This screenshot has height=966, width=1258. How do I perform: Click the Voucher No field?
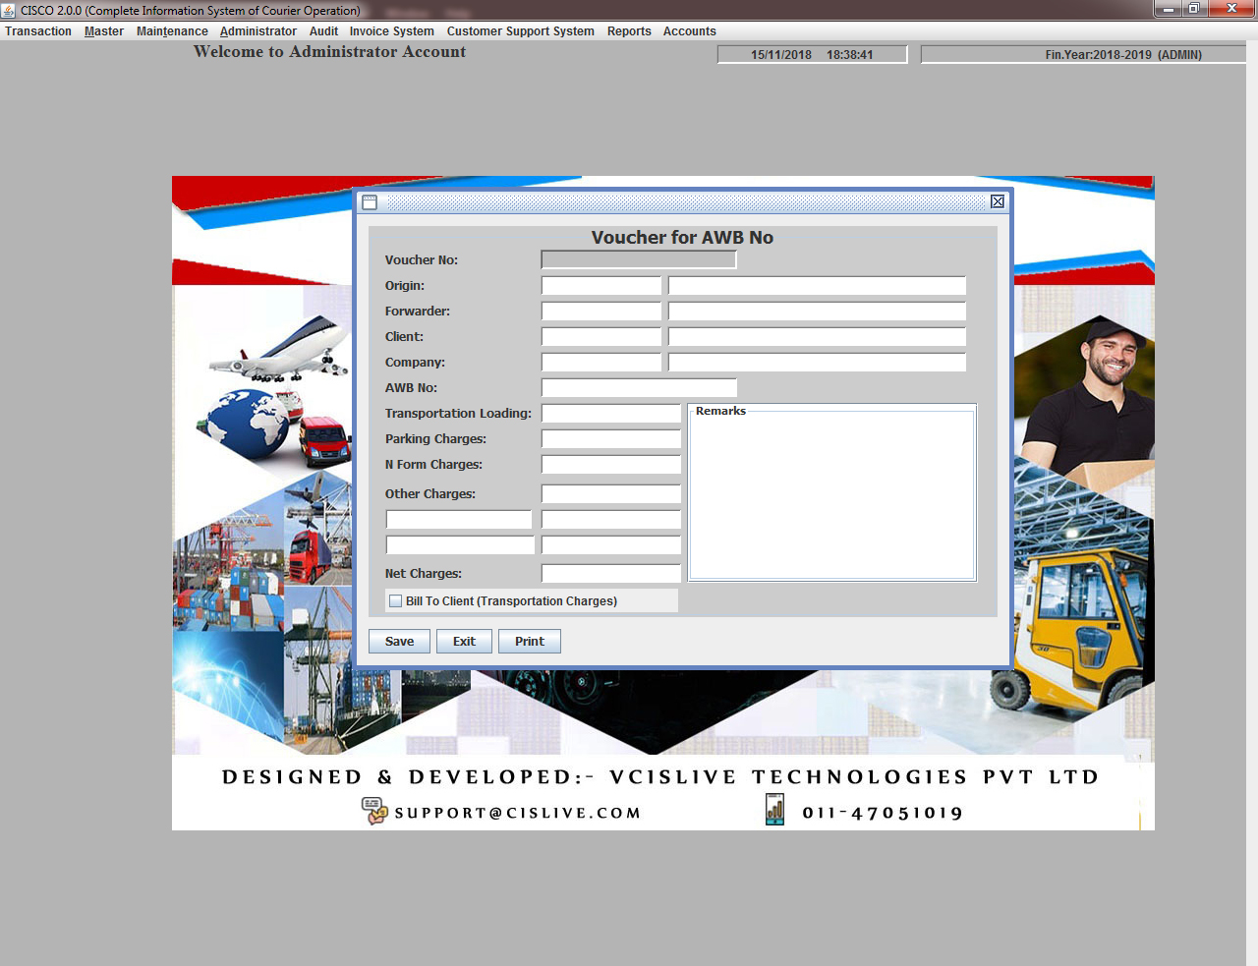point(639,259)
